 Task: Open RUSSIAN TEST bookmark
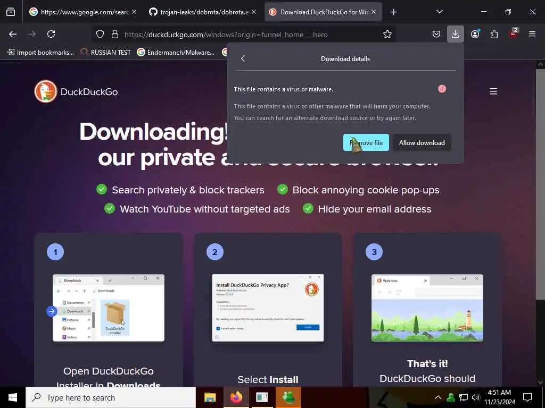tap(105, 53)
